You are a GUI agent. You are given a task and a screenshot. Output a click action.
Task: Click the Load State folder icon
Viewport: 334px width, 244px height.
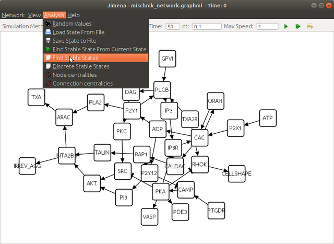tap(49, 32)
